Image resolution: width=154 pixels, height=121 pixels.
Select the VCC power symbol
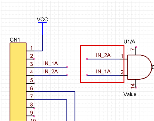click(x=42, y=20)
